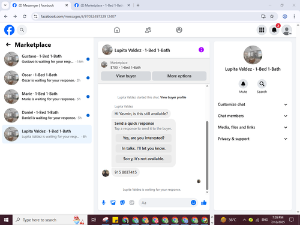Click the Facebook search magnifier icon
Image resolution: width=300 pixels, height=225 pixels.
click(x=22, y=30)
